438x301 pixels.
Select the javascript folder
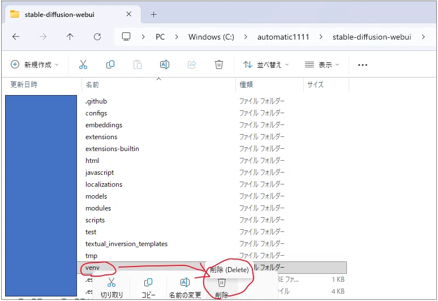coord(100,173)
